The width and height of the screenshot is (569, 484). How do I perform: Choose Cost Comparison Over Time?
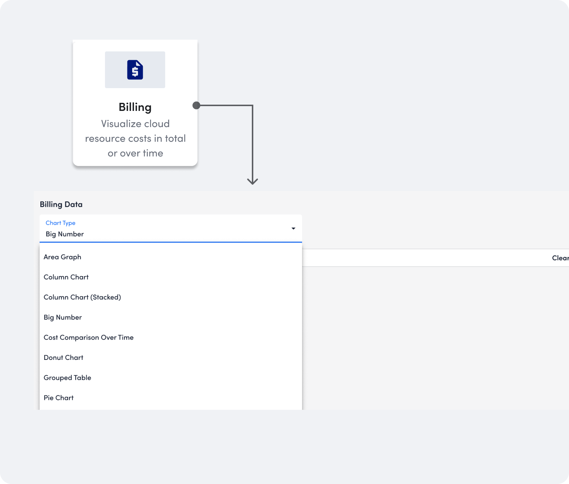coord(171,337)
